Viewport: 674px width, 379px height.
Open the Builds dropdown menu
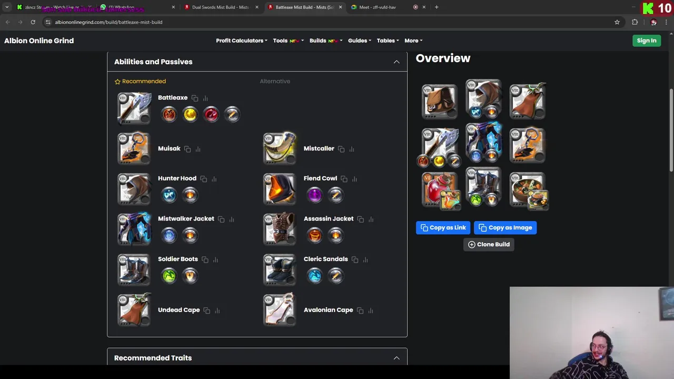[326, 41]
